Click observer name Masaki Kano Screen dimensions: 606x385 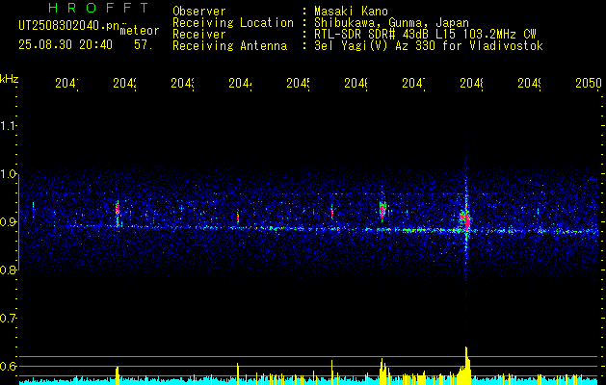(351, 11)
